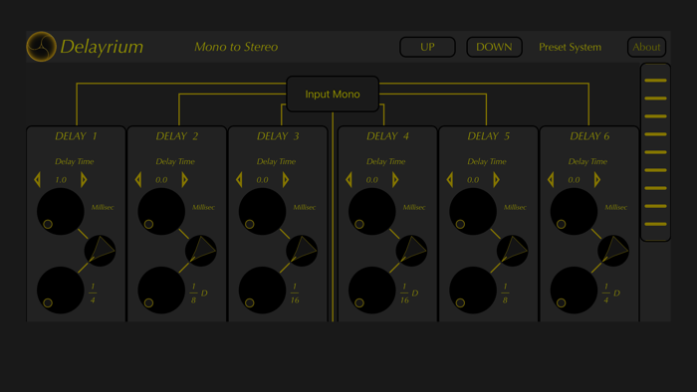
Task: Click Delay 5 Millisec knob
Action: [x=473, y=211]
